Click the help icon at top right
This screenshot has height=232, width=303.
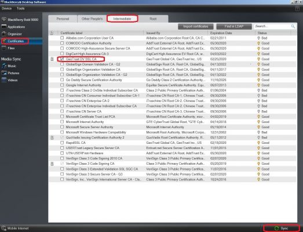coord(297,9)
